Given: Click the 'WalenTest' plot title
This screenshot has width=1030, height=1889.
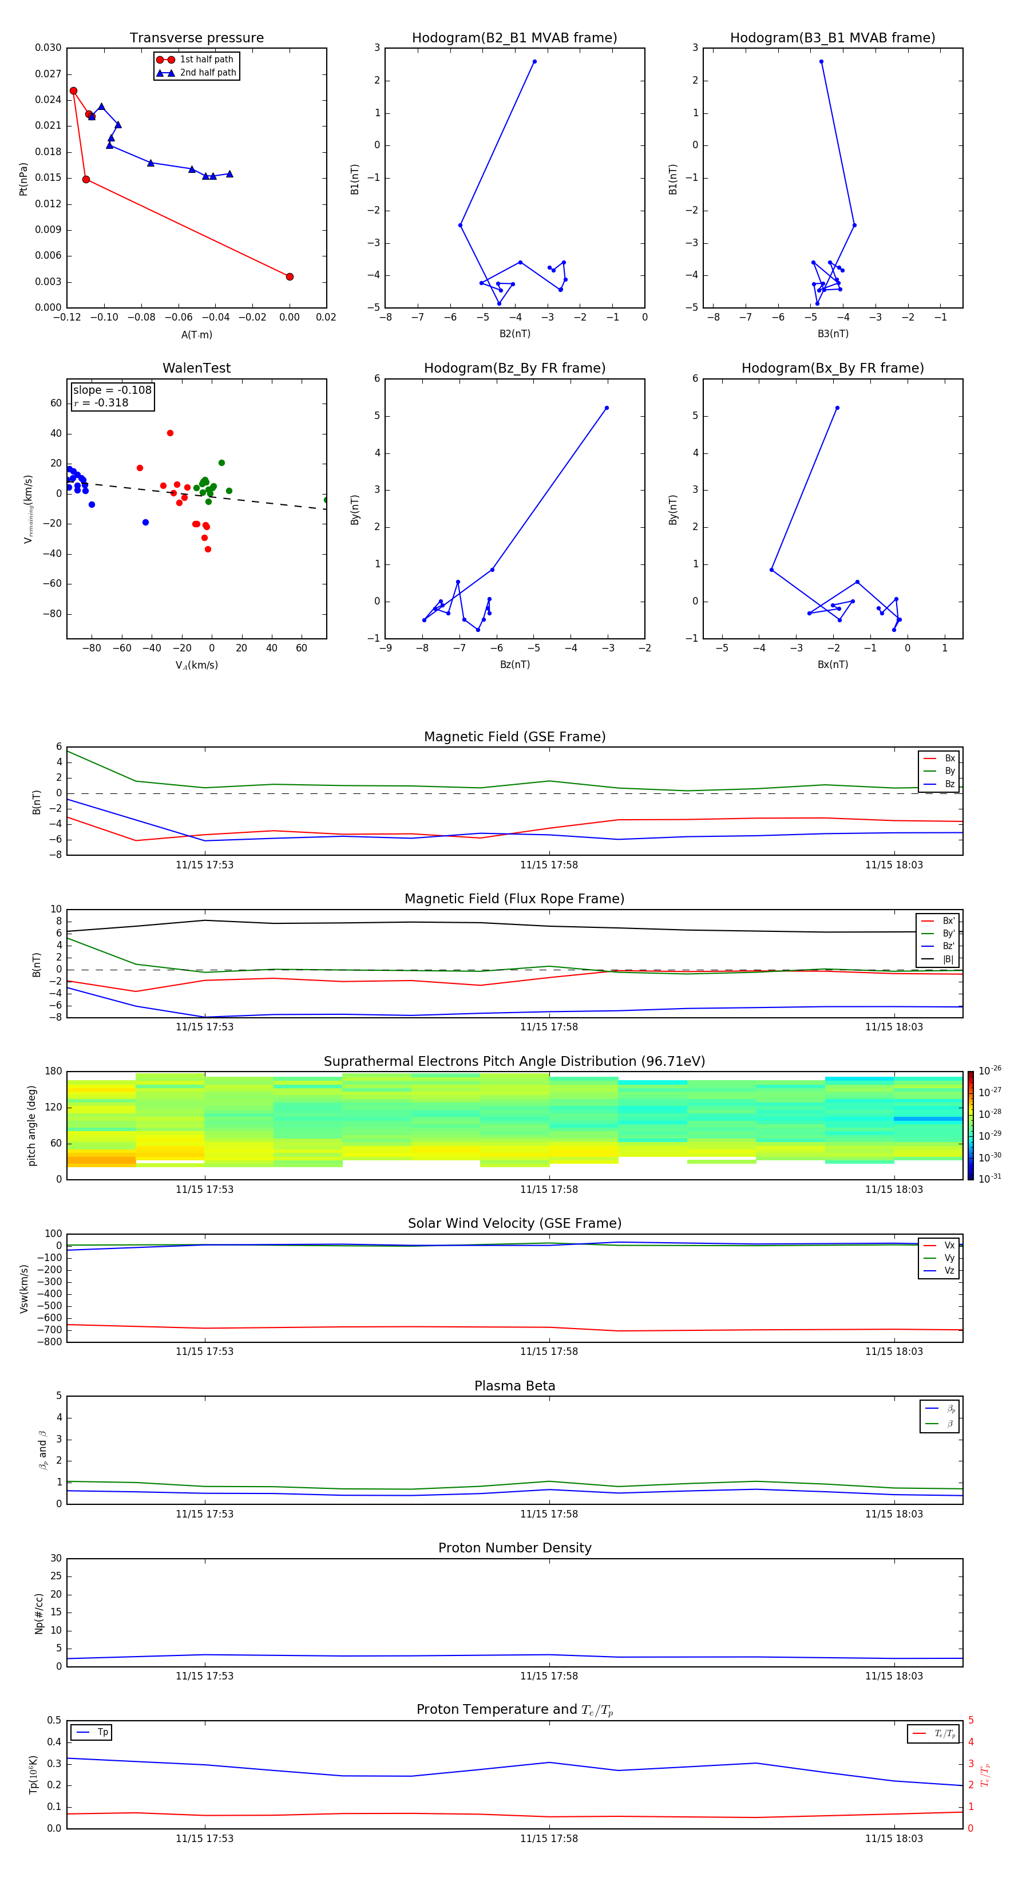Looking at the screenshot, I should coord(196,368).
